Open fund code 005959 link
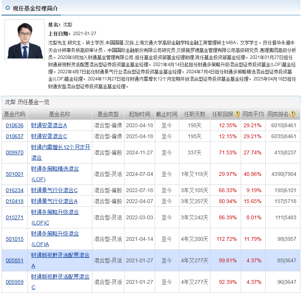Viewport: 302px width, 294px height. [x=15, y=282]
